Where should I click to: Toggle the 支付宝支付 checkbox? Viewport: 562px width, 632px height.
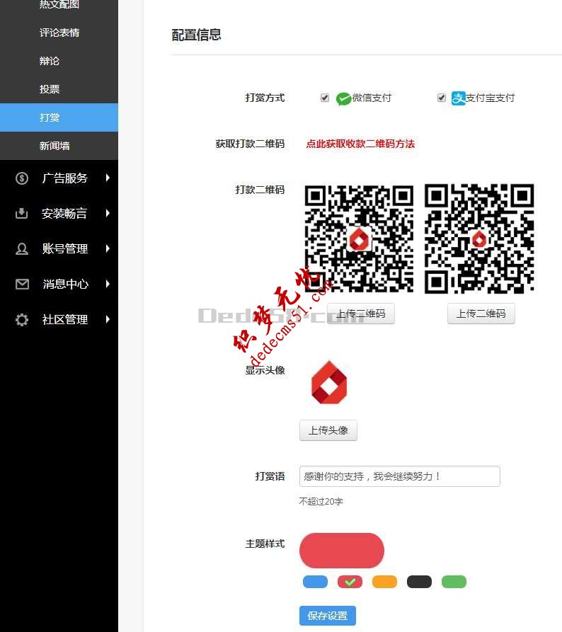[x=442, y=98]
